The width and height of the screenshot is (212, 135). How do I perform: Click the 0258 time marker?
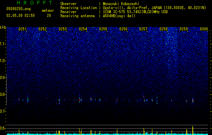(163, 29)
